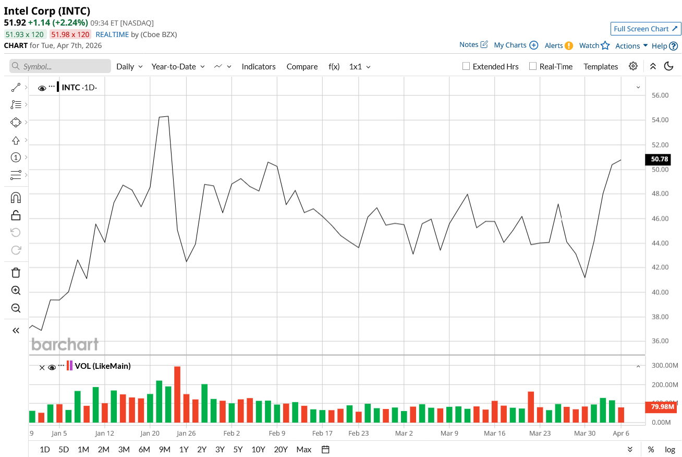Click the 79.98M volume axis label

[661, 406]
